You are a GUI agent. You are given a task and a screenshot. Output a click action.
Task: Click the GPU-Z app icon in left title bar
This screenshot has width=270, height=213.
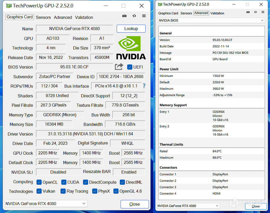pyautogui.click(x=9, y=6)
